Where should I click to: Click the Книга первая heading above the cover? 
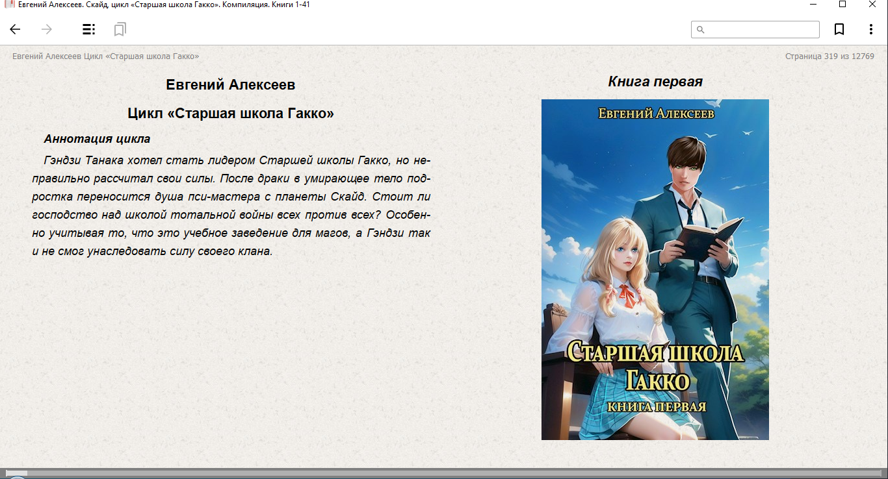pyautogui.click(x=655, y=82)
